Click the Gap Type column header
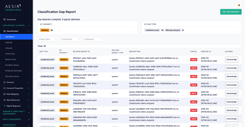The height and width of the screenshot is (127, 245). pos(44,52)
